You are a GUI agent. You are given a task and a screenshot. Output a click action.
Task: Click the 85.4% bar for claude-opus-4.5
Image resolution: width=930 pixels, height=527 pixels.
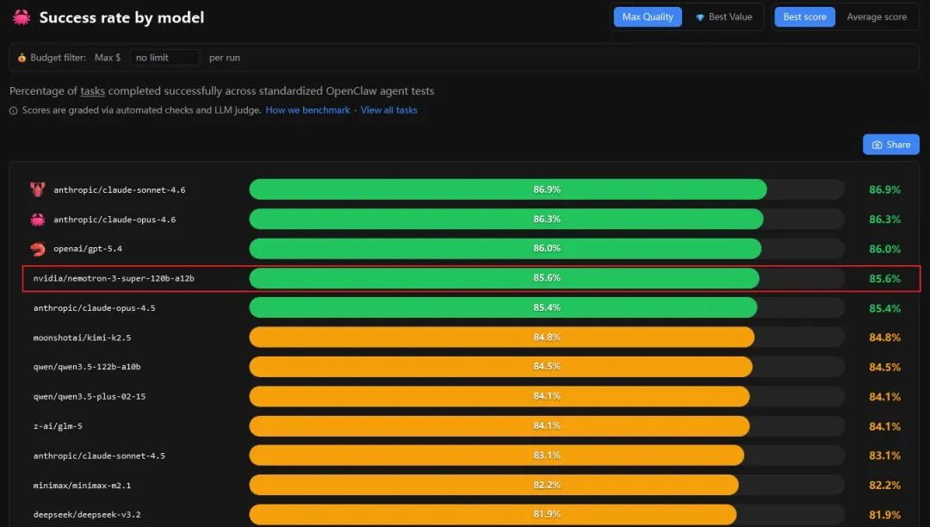coord(503,307)
